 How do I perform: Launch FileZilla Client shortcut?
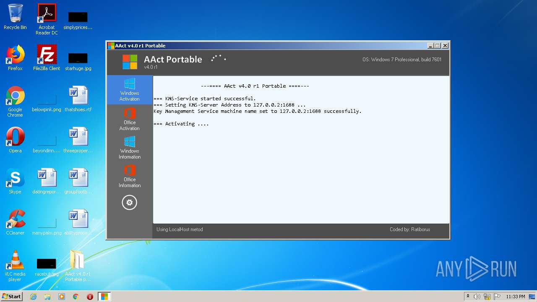click(47, 58)
